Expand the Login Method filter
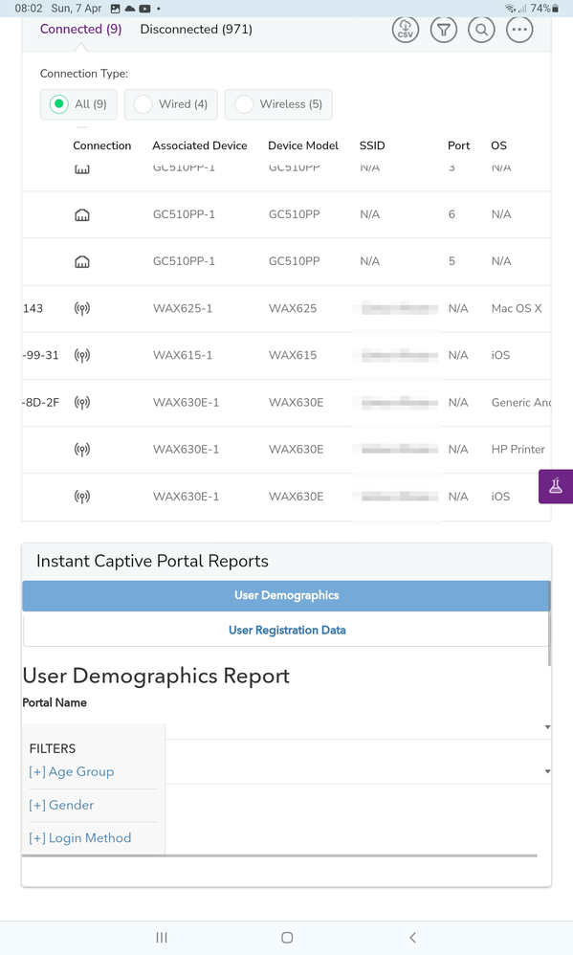573x955 pixels. pyautogui.click(x=79, y=838)
